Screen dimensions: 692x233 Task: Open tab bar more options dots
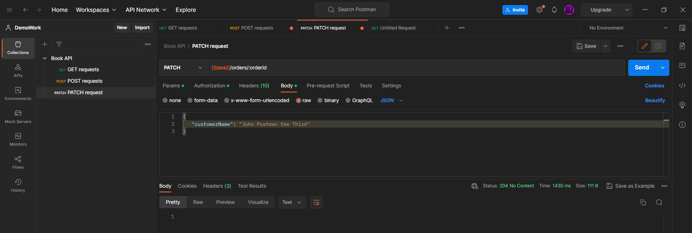[462, 28]
